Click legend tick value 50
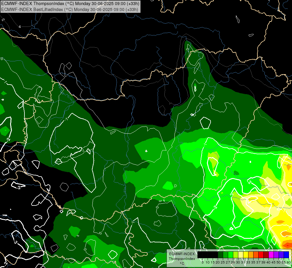292x268 pixels. [279, 262]
